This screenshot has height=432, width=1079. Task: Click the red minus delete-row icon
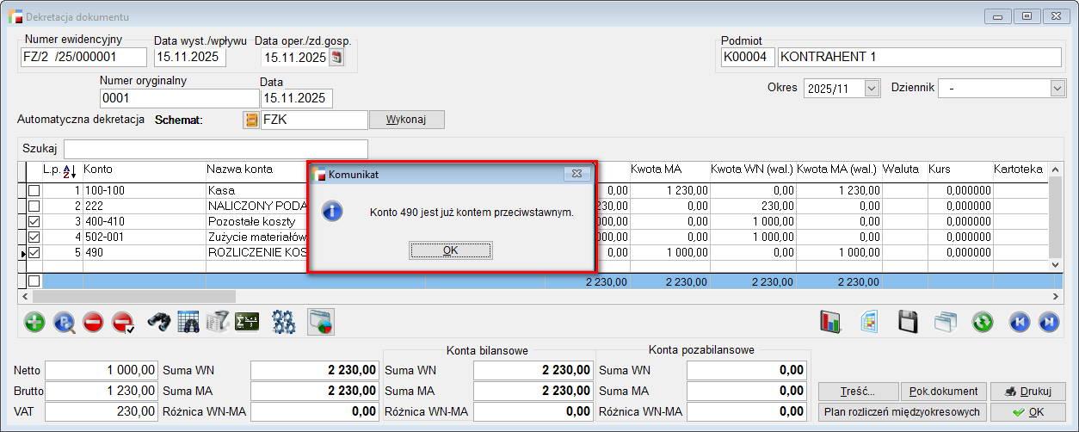[x=93, y=322]
